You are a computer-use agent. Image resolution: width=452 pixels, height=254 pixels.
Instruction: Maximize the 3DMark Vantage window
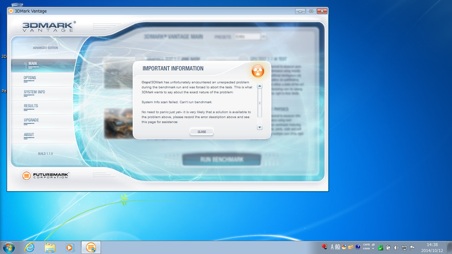point(311,11)
